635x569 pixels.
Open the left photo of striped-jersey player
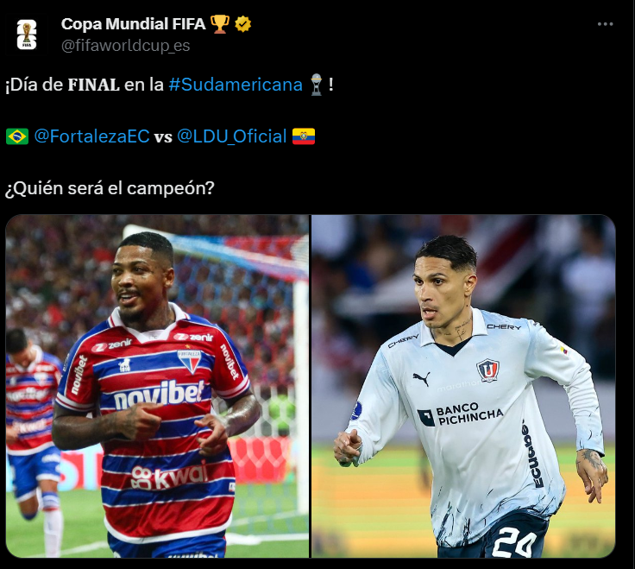[x=158, y=386]
